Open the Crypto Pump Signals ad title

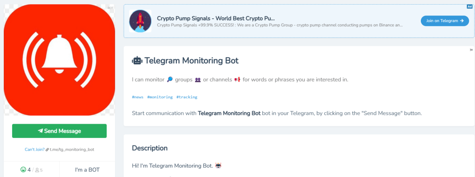216,18
